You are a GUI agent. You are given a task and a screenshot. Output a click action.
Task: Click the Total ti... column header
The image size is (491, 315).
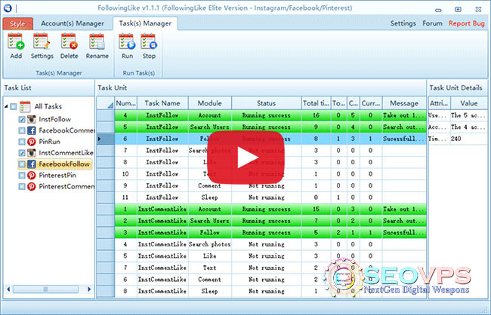[316, 103]
